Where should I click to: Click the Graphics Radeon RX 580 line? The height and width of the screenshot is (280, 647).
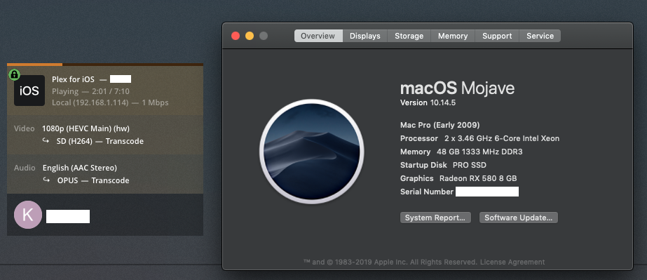[458, 178]
